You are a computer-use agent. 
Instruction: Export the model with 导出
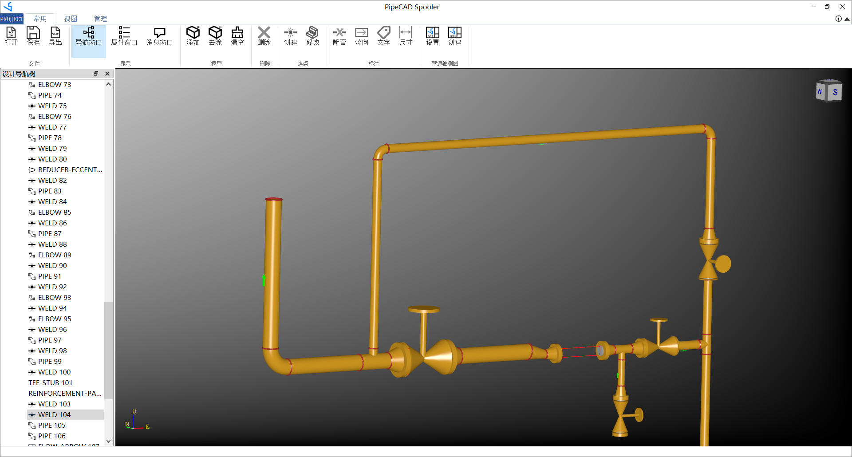click(55, 36)
